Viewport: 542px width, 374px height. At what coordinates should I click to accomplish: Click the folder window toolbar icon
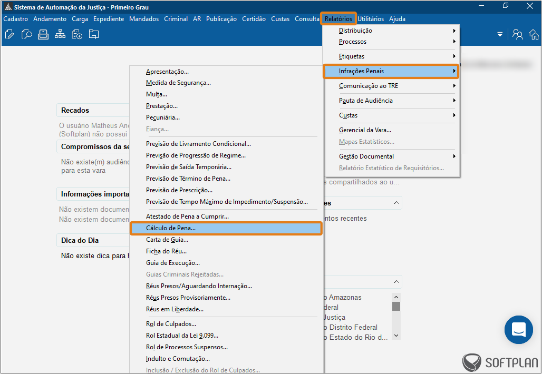coord(94,35)
